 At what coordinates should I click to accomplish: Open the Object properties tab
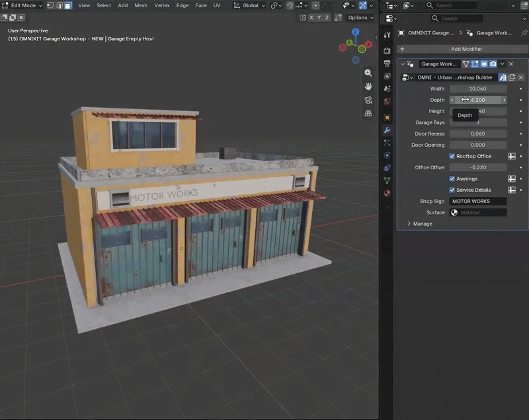point(387,117)
